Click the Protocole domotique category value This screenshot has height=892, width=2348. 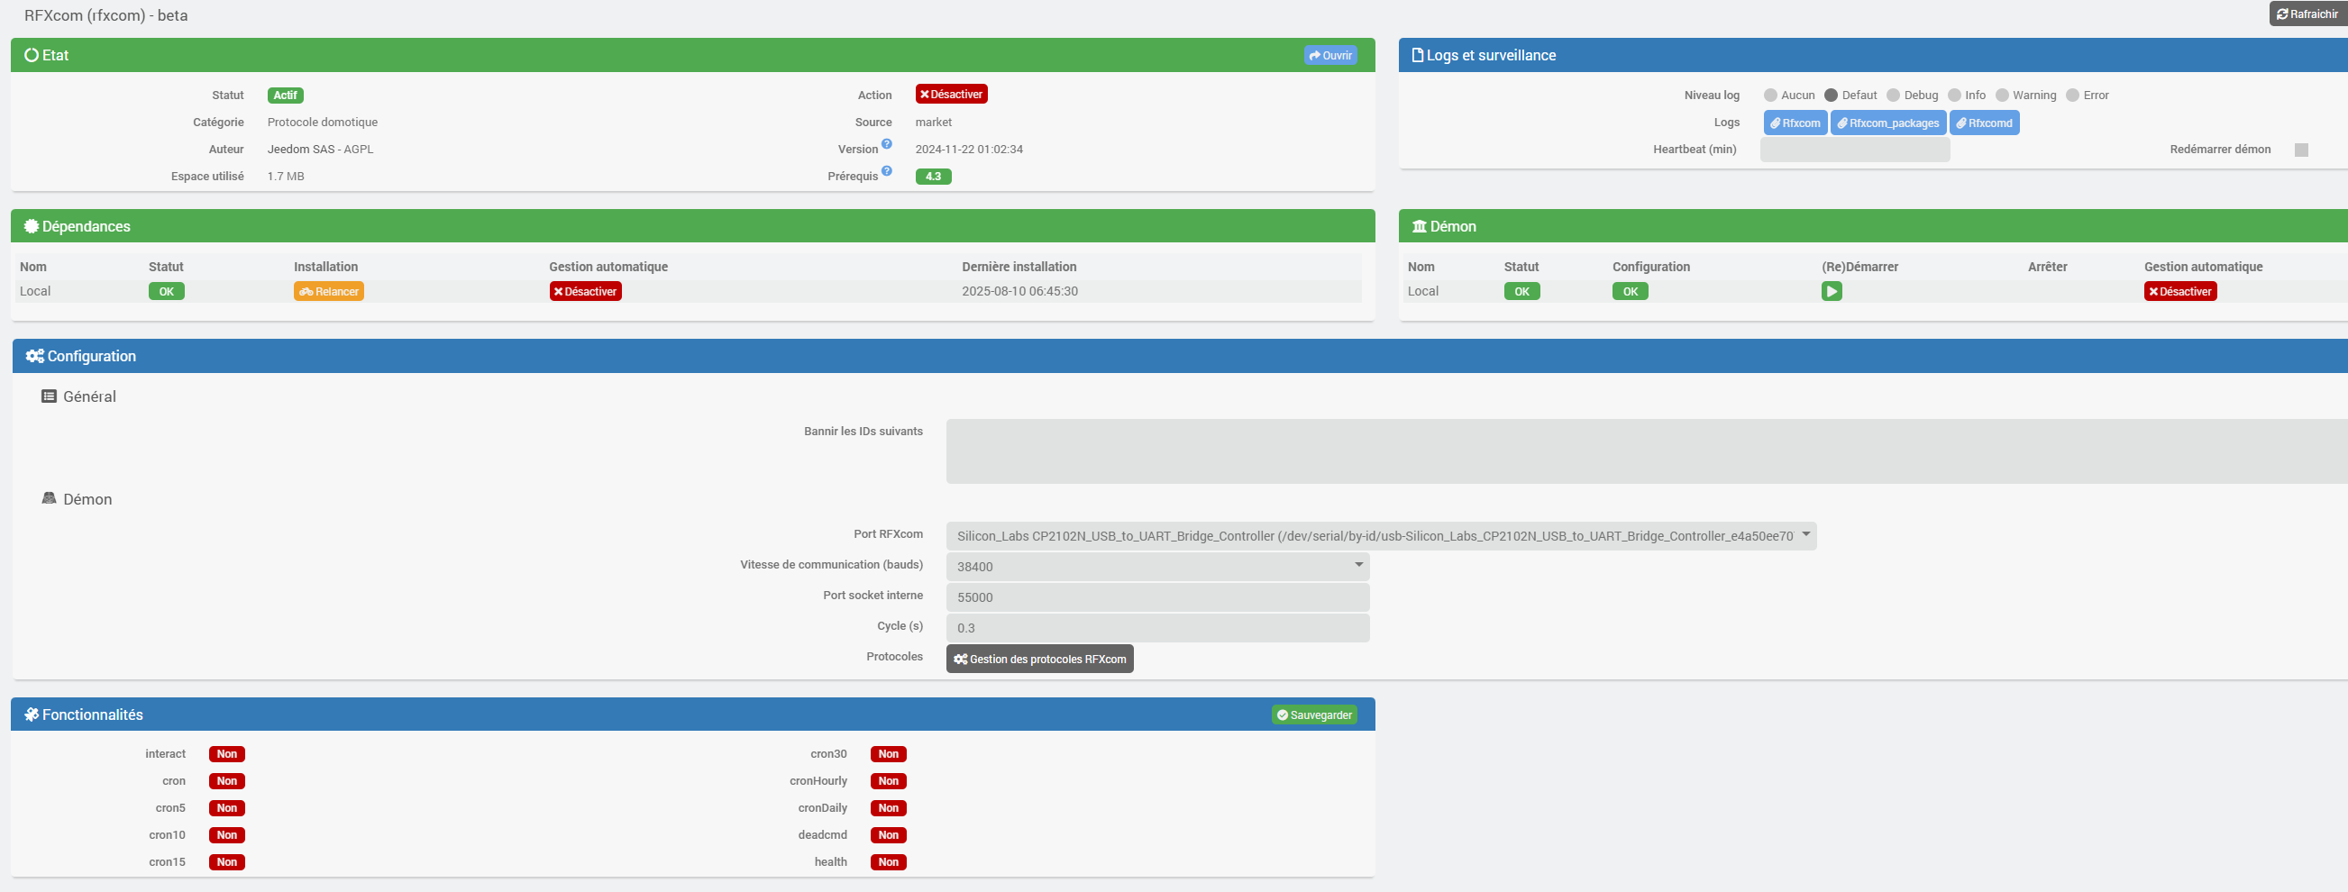(x=323, y=123)
